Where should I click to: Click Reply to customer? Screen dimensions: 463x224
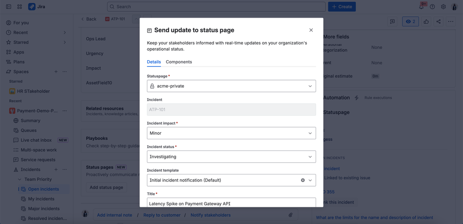[x=162, y=215]
